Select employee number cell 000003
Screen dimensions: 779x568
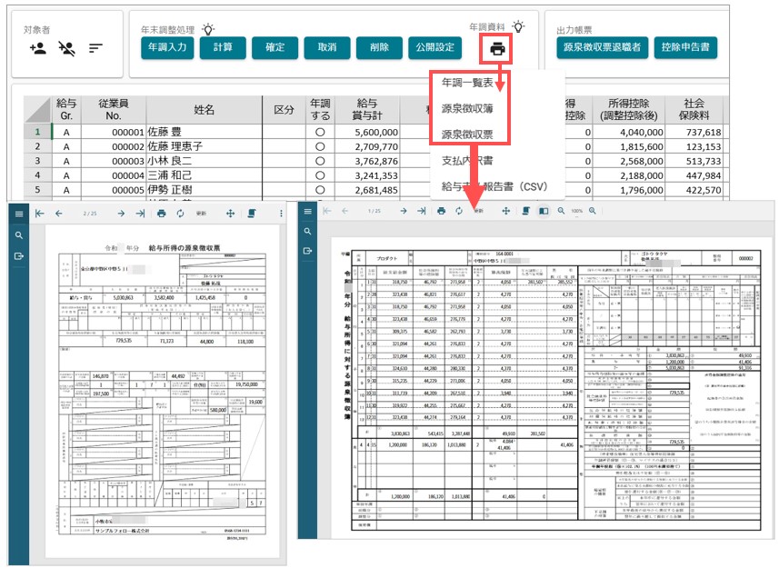tap(114, 162)
